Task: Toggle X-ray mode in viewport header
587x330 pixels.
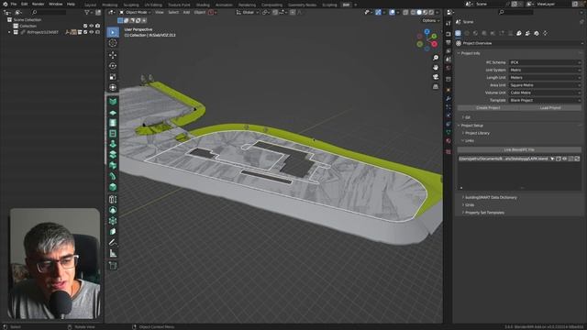Action: (x=405, y=12)
